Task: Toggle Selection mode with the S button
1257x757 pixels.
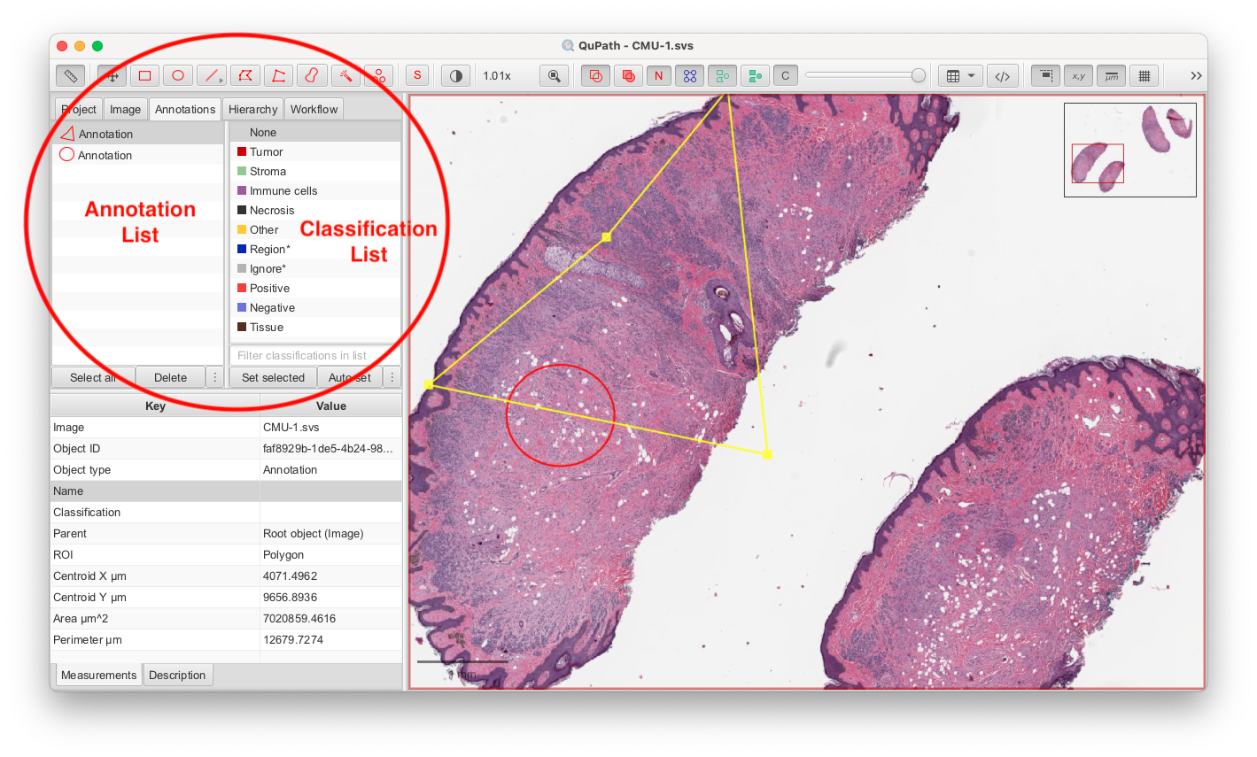Action: pyautogui.click(x=417, y=75)
